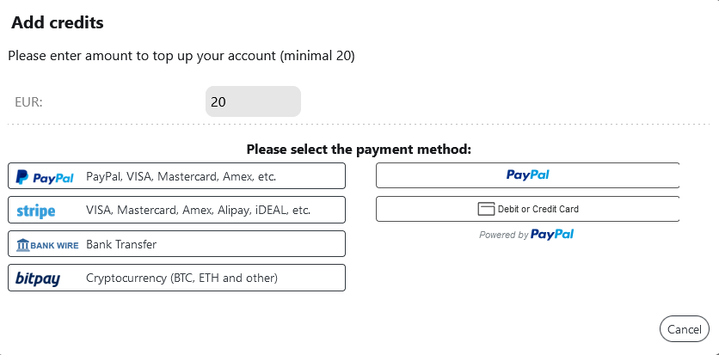The height and width of the screenshot is (355, 719).
Task: Click the card icon beside Debit or Credit Card
Action: (486, 209)
